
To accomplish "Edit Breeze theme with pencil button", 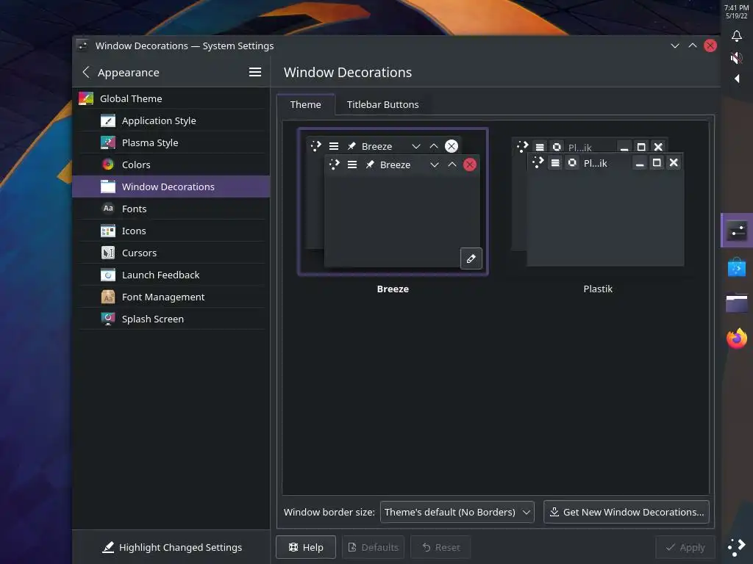I will click(471, 258).
